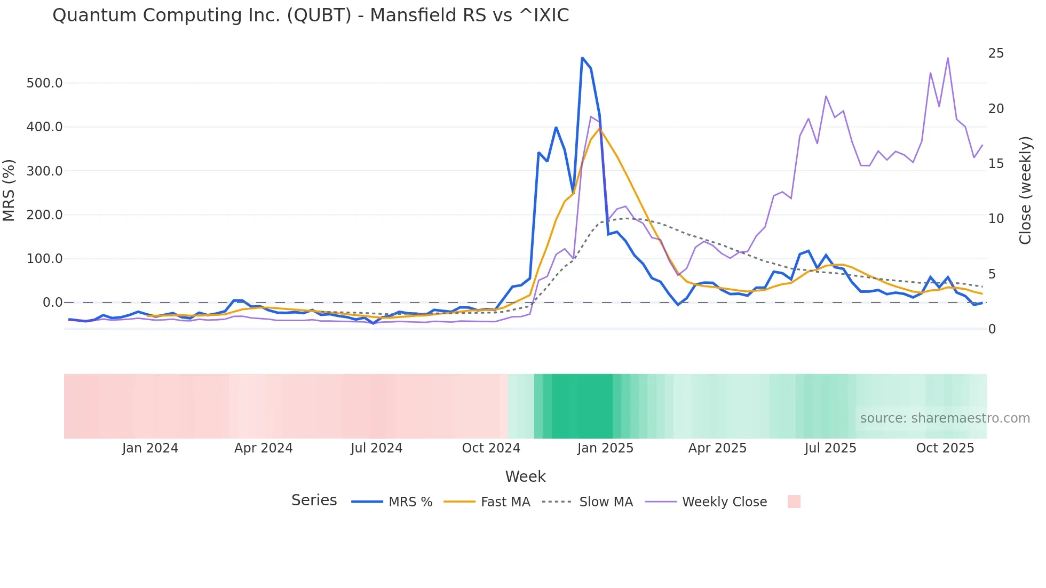Viewport: 1046px width, 588px height.
Task: Toggle the Fast MA legend entry
Action: 487,502
